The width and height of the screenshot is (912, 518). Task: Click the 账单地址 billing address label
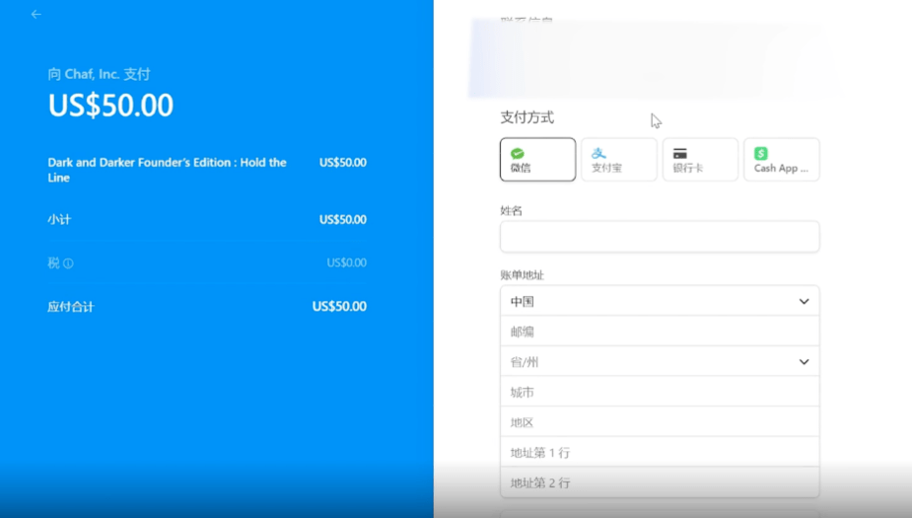pyautogui.click(x=522, y=275)
